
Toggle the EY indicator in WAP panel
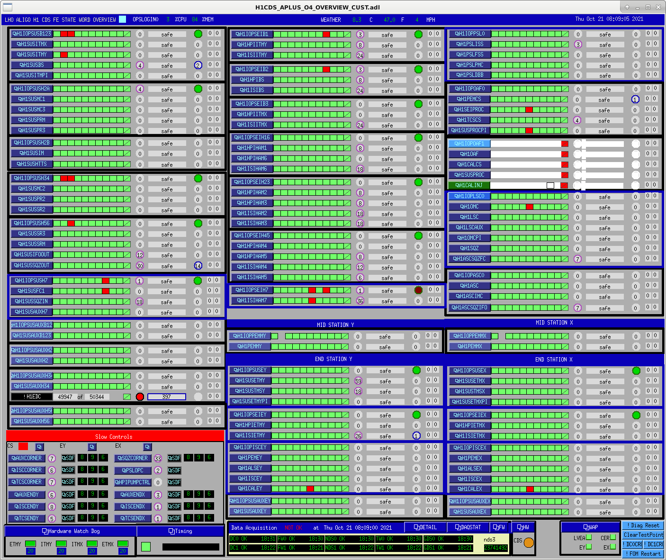589,547
